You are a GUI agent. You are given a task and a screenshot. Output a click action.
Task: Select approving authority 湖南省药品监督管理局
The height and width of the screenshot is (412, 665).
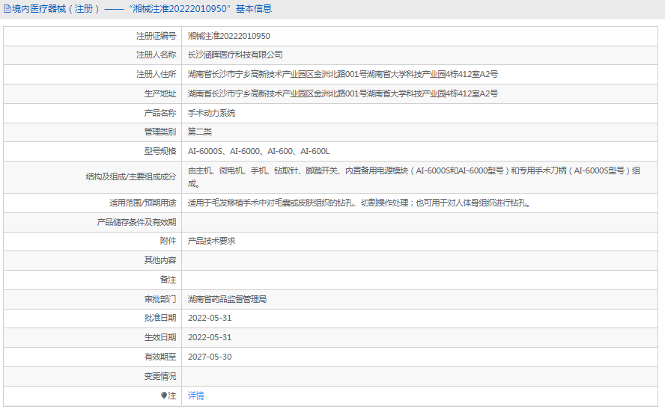(x=228, y=299)
